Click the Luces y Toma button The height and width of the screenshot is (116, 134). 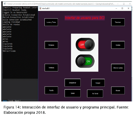tap(51, 22)
